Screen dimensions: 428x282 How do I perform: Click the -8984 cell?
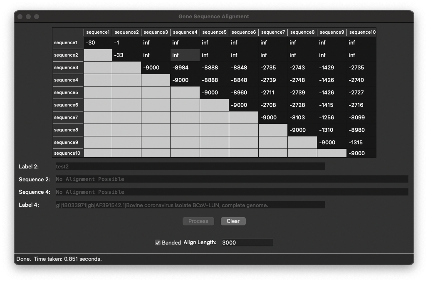pyautogui.click(x=185, y=67)
